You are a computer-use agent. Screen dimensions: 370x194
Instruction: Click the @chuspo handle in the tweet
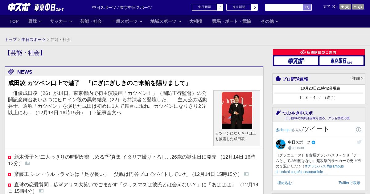(296, 148)
